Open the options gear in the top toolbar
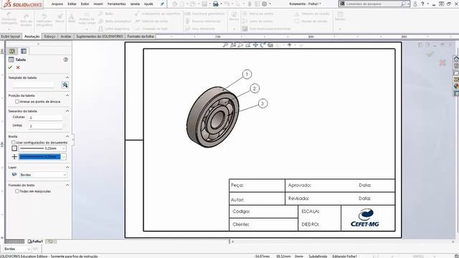This screenshot has height=258, width=459. click(x=265, y=4)
